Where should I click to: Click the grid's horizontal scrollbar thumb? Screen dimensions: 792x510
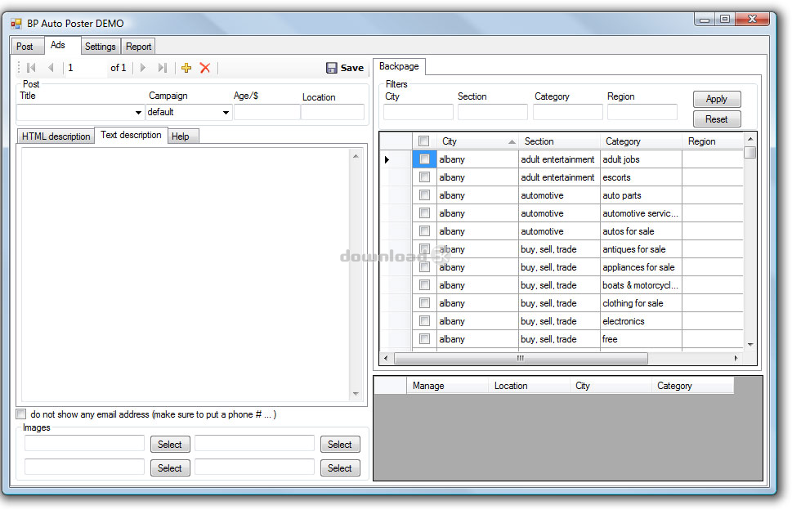tap(521, 358)
